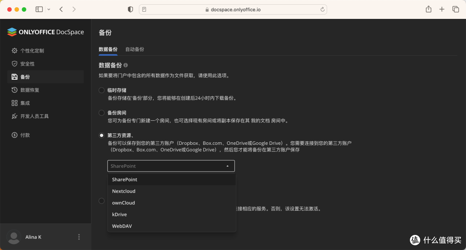Viewport: 466px width, 250px height.
Task: Click the restore clock icon beside 数据恢复
Action: (x=14, y=90)
